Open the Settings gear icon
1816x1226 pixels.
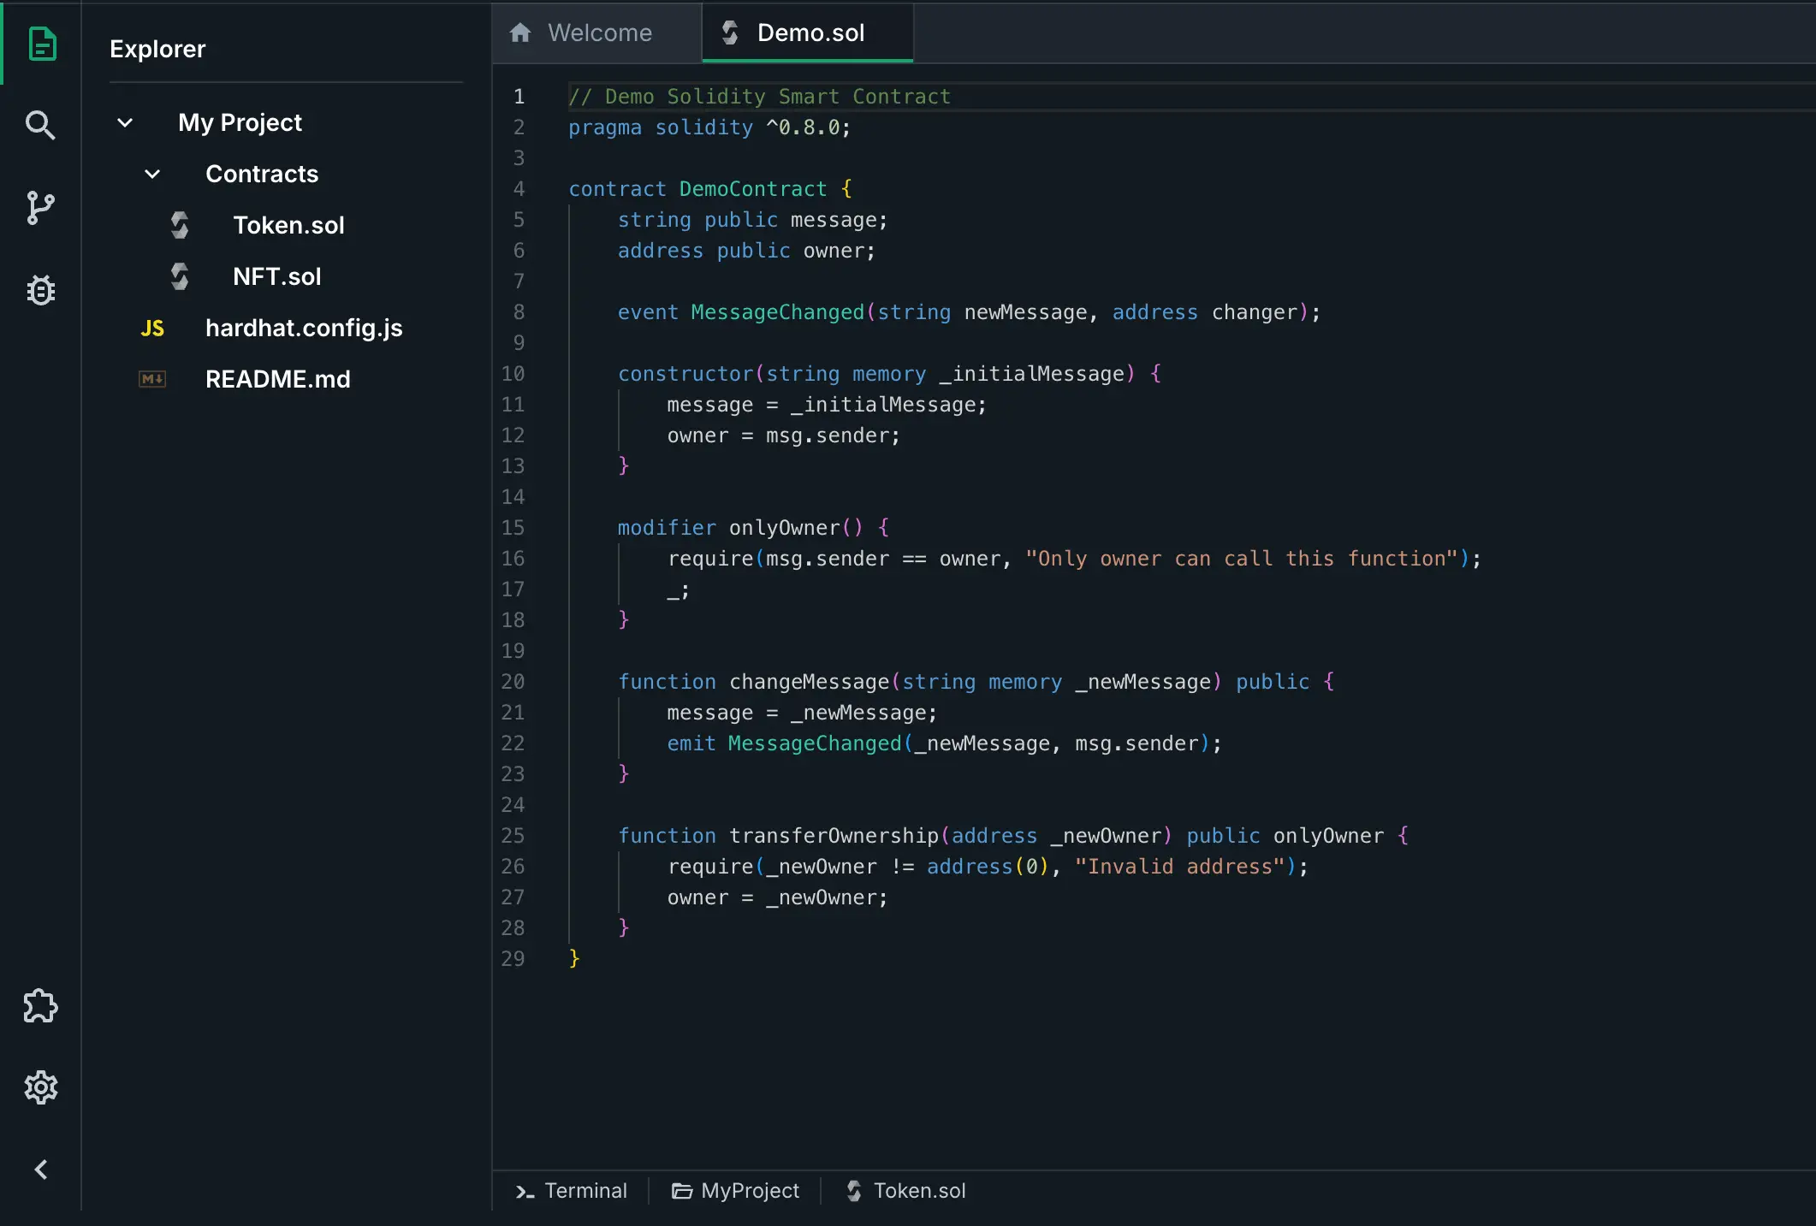click(40, 1087)
